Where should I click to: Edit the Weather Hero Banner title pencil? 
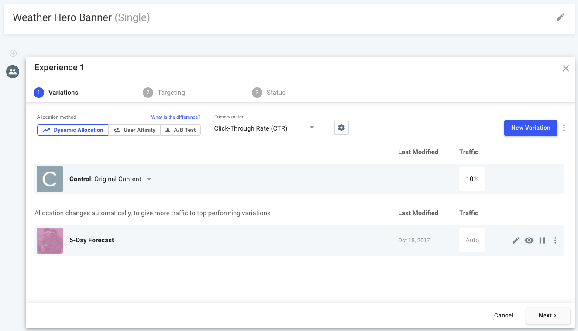[x=561, y=17]
